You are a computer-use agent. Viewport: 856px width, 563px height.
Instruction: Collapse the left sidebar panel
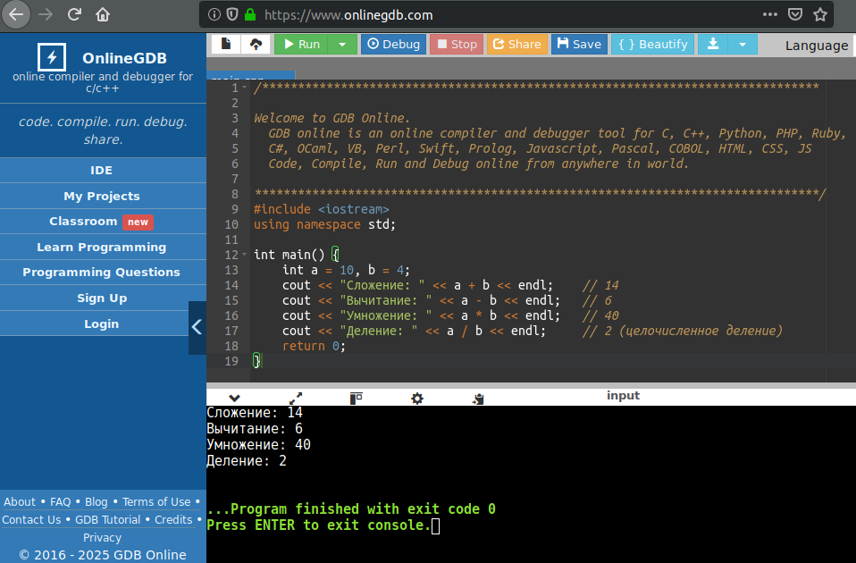coord(197,327)
